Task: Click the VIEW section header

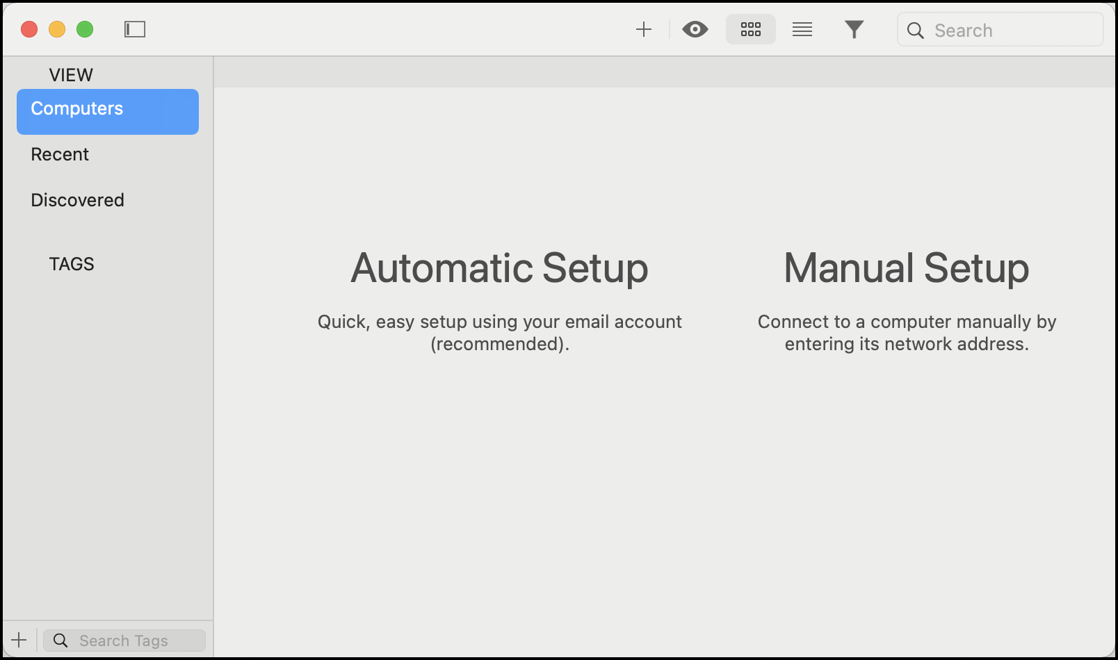Action: [x=71, y=75]
